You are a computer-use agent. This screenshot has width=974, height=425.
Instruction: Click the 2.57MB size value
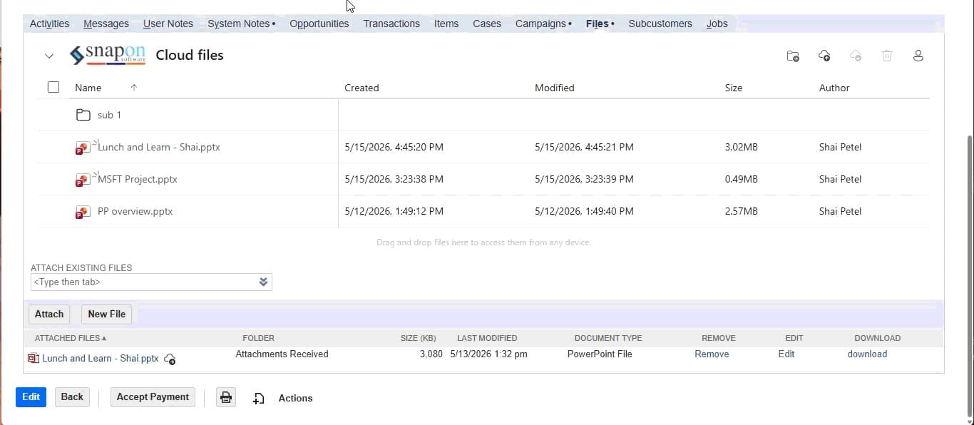(x=741, y=211)
